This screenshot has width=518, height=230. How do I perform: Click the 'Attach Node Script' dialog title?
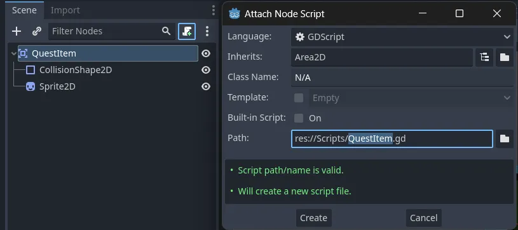point(285,14)
